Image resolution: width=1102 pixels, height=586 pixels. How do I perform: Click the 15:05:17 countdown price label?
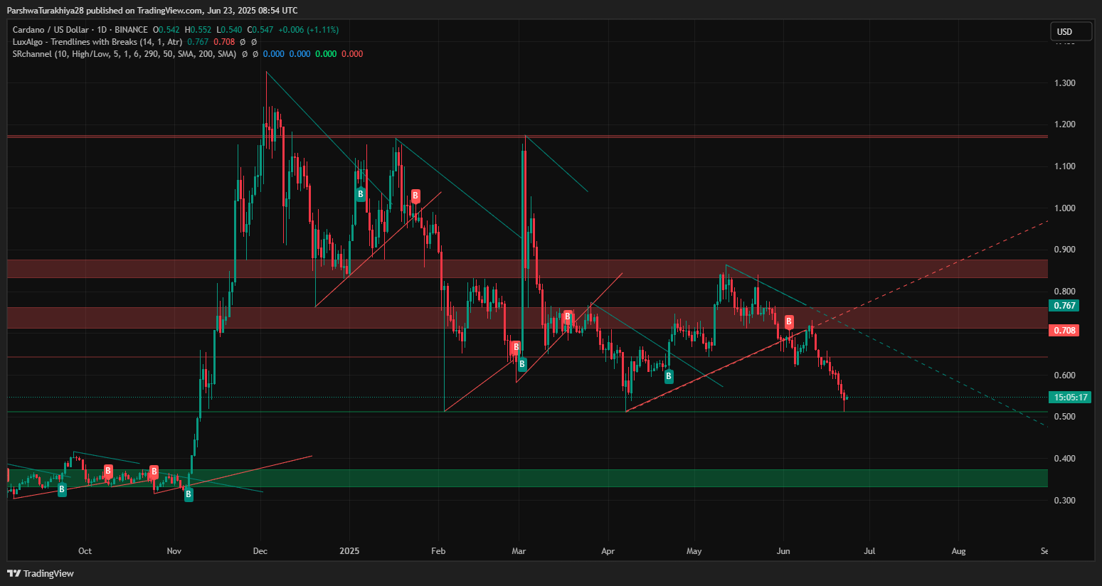pyautogui.click(x=1070, y=398)
